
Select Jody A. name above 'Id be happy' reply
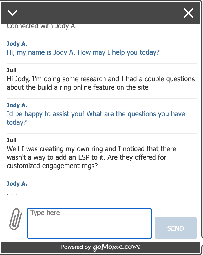pyautogui.click(x=17, y=105)
